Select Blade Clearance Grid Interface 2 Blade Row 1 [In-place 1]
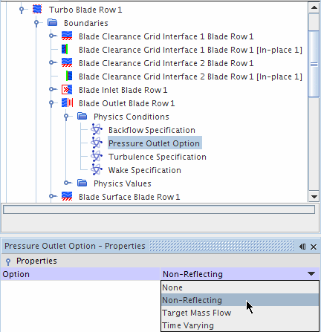This screenshot has height=332, width=321. pyautogui.click(x=190, y=77)
